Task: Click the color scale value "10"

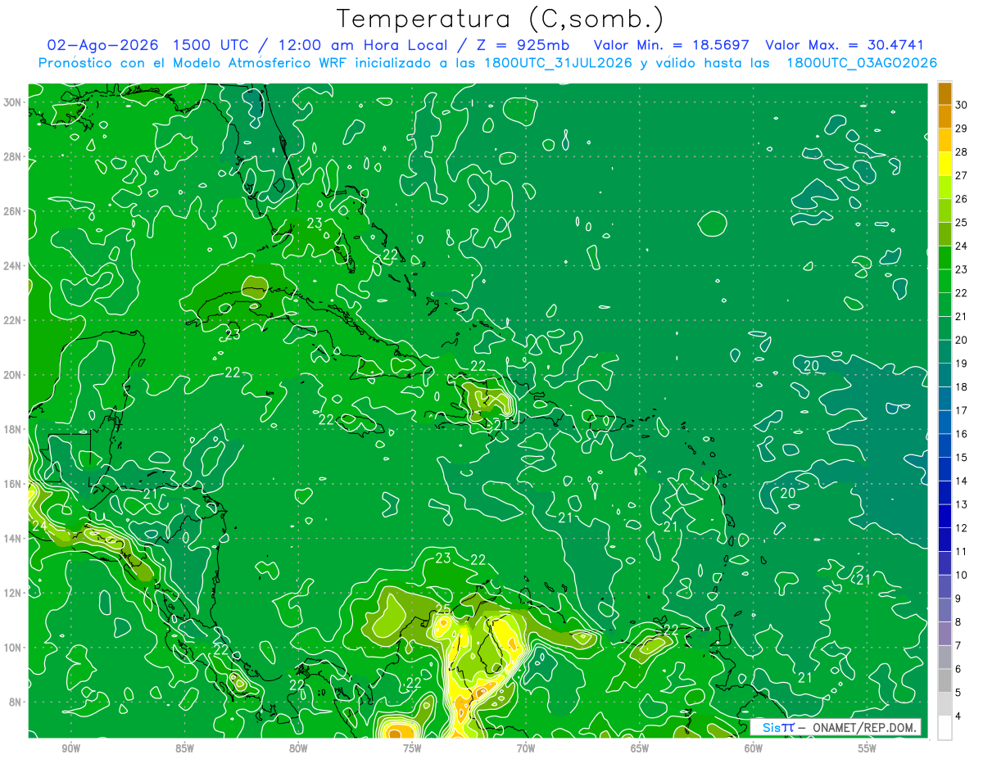Action: click(x=961, y=576)
